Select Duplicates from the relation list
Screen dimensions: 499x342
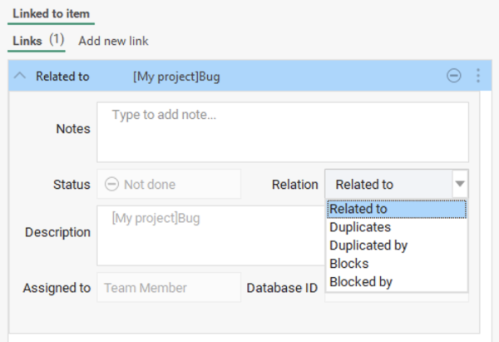pyautogui.click(x=360, y=226)
